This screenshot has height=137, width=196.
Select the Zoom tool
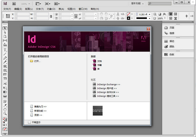point(5,114)
